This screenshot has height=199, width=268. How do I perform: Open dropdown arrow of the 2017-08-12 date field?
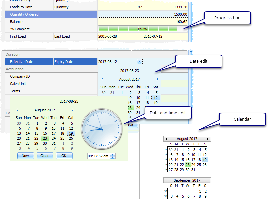[139, 62]
